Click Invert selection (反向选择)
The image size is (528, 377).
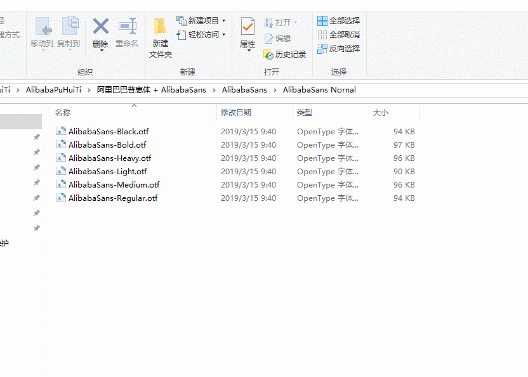[339, 49]
